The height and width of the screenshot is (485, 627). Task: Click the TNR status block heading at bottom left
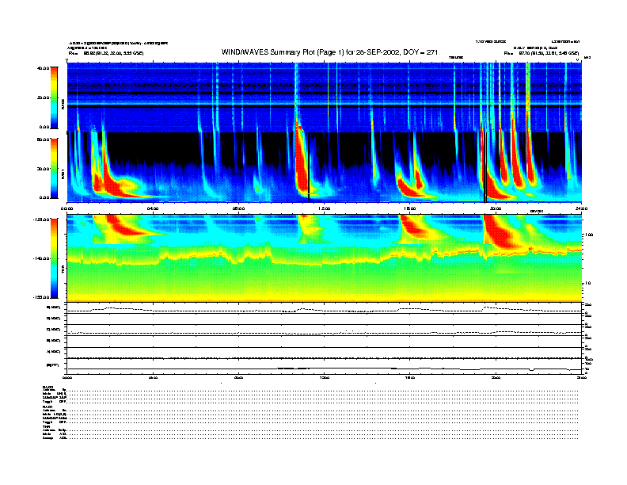click(x=46, y=426)
